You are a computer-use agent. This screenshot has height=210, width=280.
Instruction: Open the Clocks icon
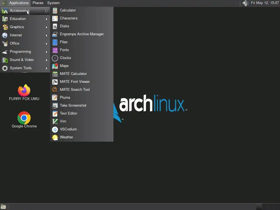point(55,58)
